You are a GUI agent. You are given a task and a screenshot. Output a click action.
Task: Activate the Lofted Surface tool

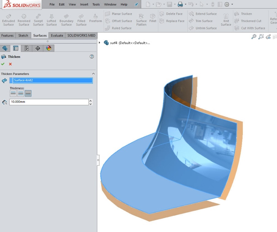click(51, 20)
